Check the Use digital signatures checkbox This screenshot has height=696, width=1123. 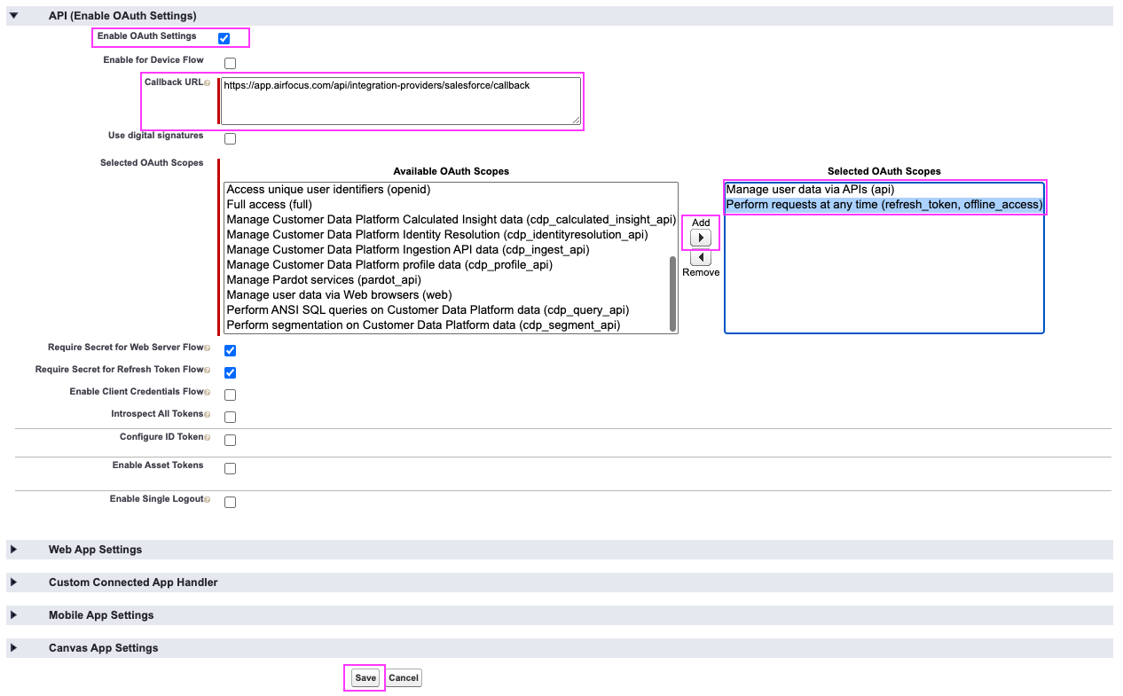click(230, 138)
